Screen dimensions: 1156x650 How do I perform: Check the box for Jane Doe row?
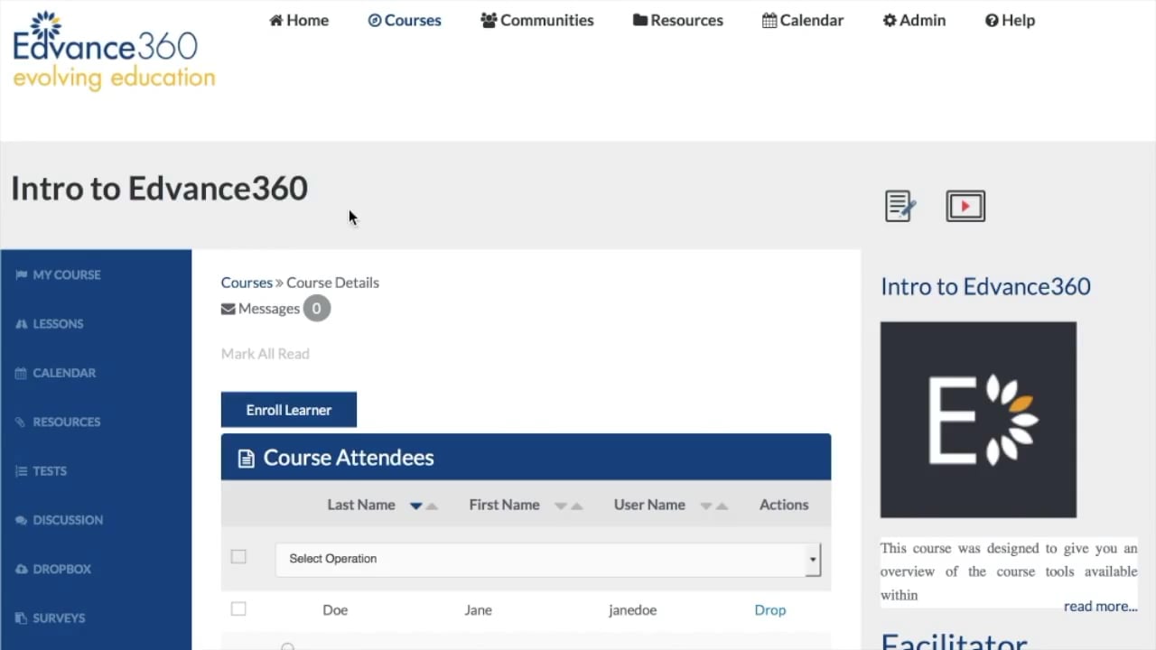pyautogui.click(x=238, y=609)
